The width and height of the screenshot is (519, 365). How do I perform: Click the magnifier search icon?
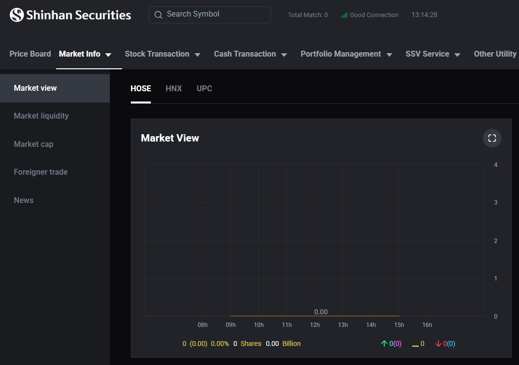[x=158, y=15]
